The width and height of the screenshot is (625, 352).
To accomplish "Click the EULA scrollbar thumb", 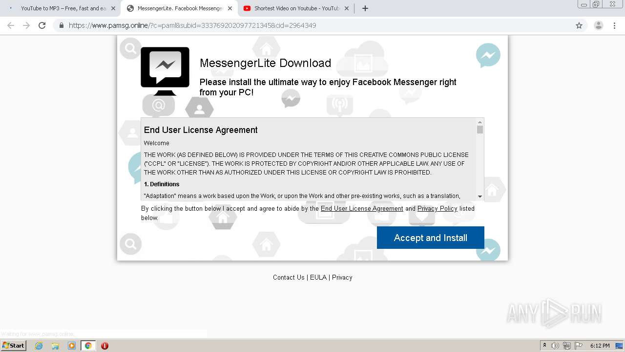I will click(x=480, y=130).
